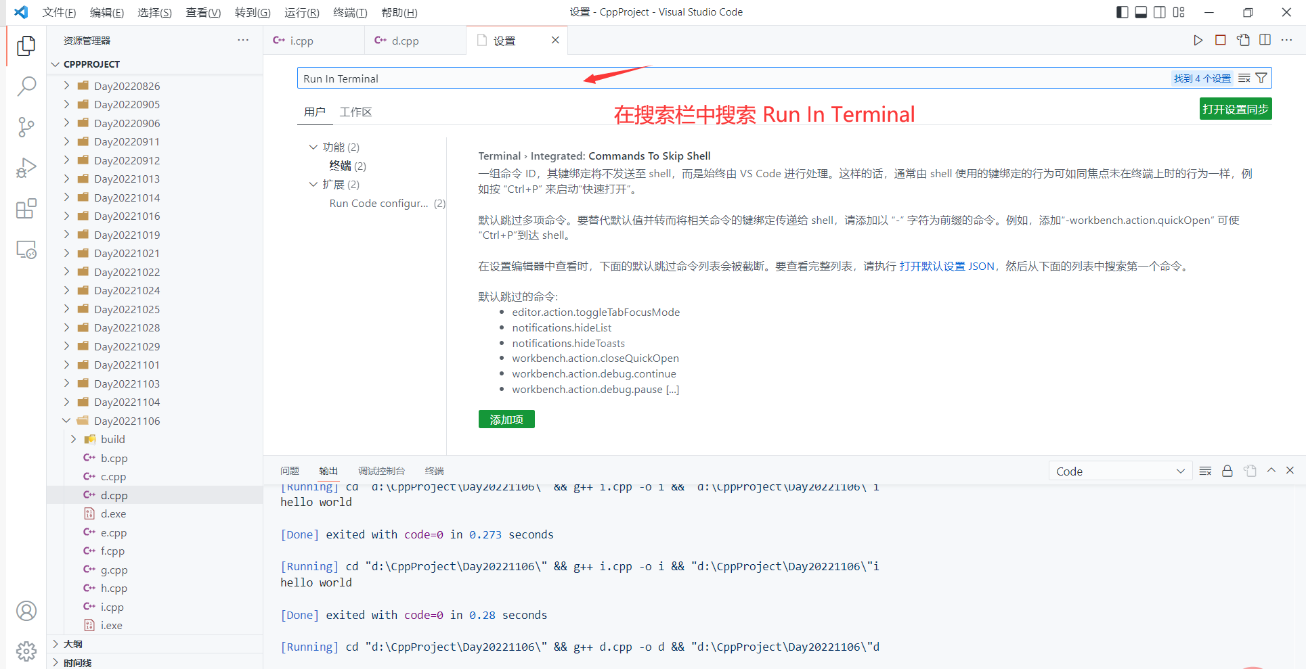Open the b.cpp file in explorer
This screenshot has height=669, width=1306.
(155, 458)
